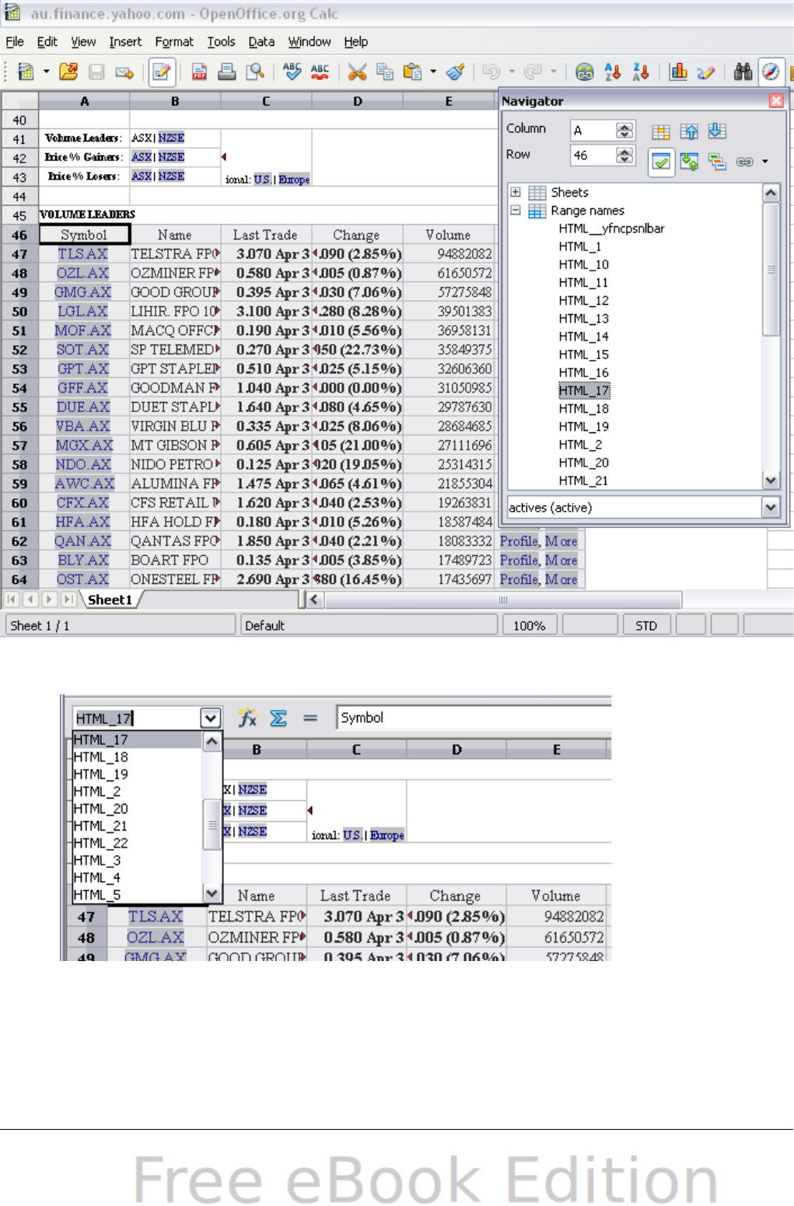Toggle the Navigator Toggle view icon
This screenshot has height=1206, width=794.
[689, 162]
